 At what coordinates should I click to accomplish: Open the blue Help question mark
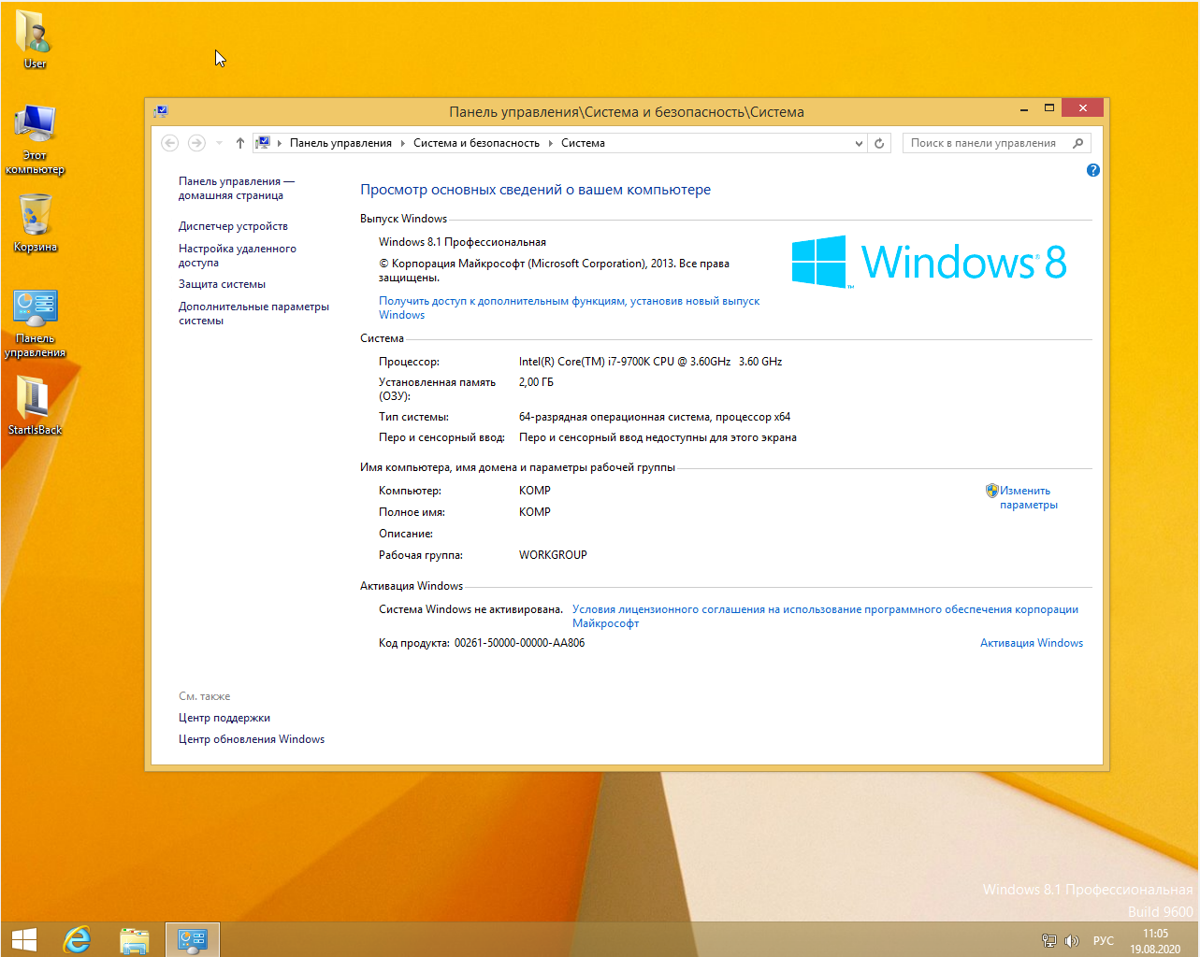tap(1092, 170)
